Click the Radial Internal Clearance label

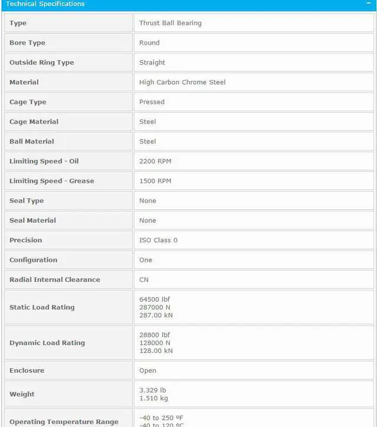(55, 279)
